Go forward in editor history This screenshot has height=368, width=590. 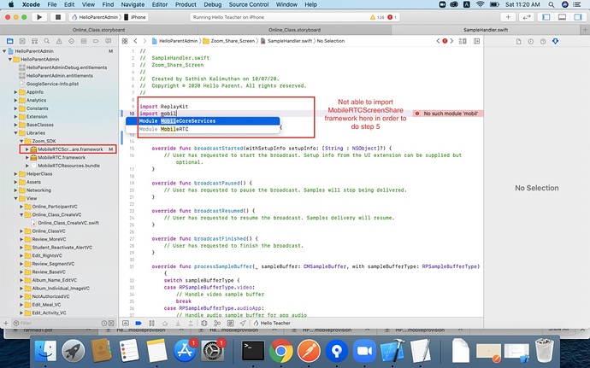click(145, 41)
